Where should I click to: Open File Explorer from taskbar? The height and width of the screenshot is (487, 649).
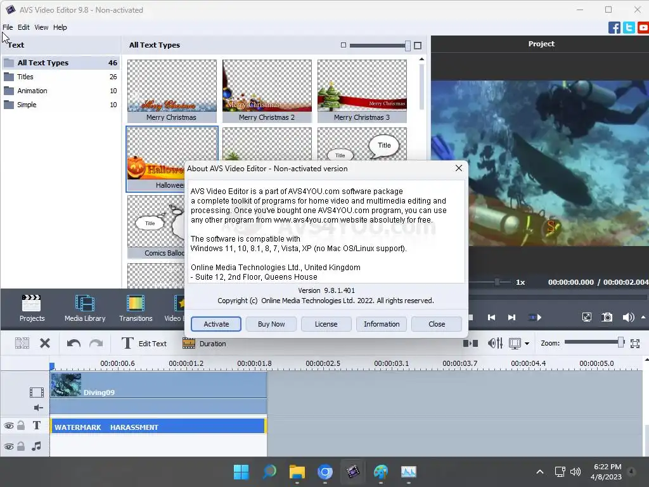pyautogui.click(x=297, y=472)
